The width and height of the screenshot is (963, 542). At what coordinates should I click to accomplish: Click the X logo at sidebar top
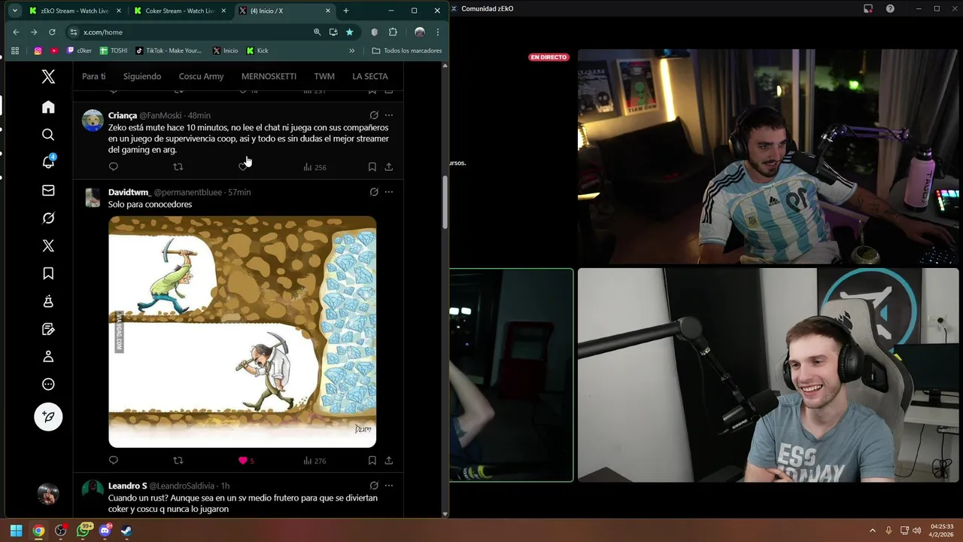pyautogui.click(x=48, y=76)
